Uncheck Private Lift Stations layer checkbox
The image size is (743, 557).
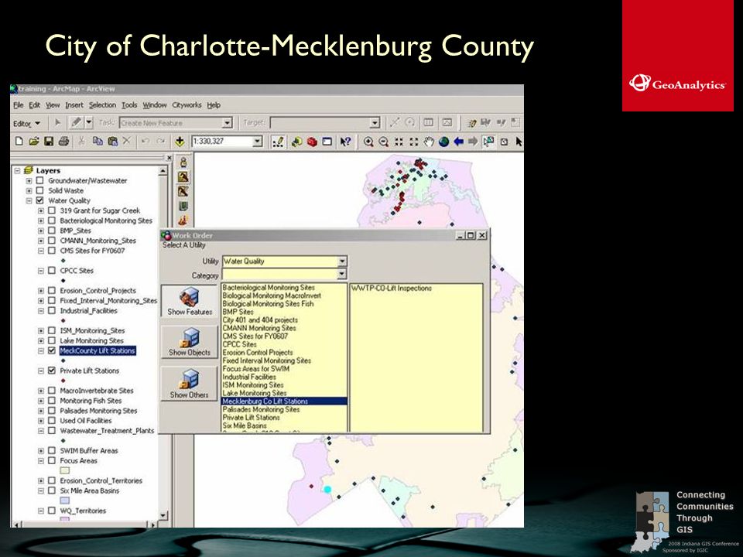(52, 371)
